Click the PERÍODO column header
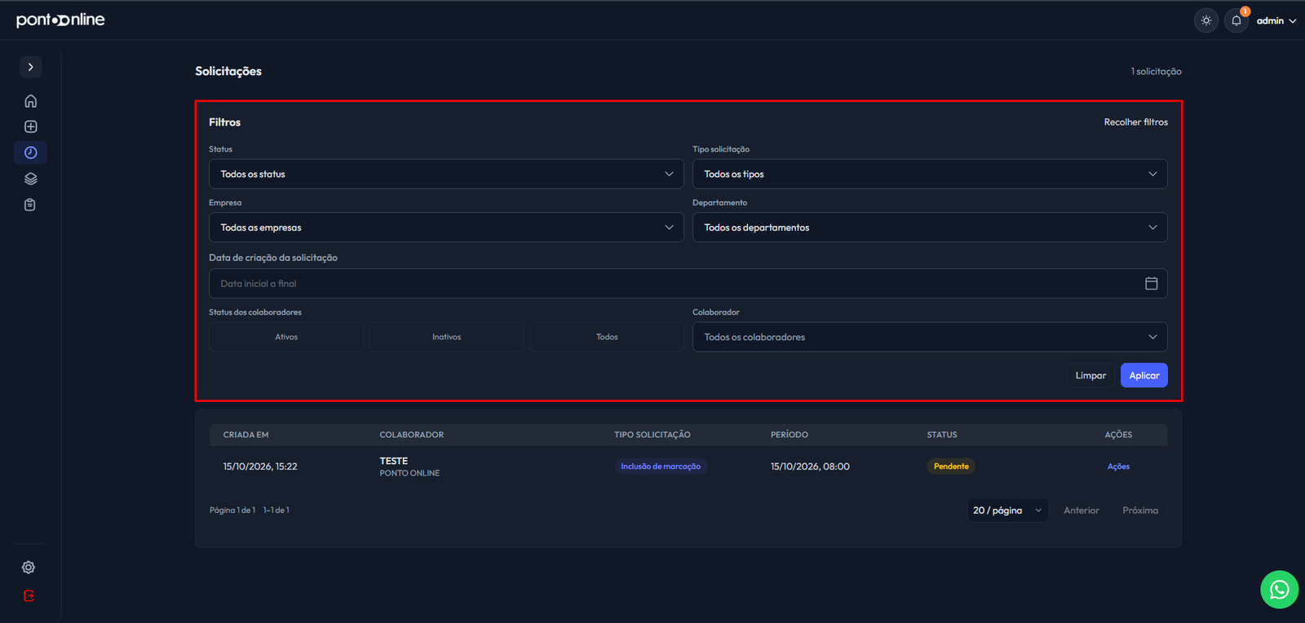 coord(790,435)
